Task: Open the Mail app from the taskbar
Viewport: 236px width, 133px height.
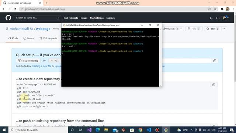Action: (115, 130)
